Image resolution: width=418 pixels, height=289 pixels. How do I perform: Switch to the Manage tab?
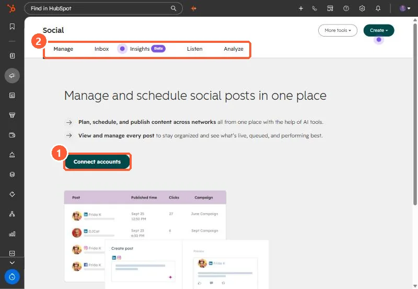63,49
